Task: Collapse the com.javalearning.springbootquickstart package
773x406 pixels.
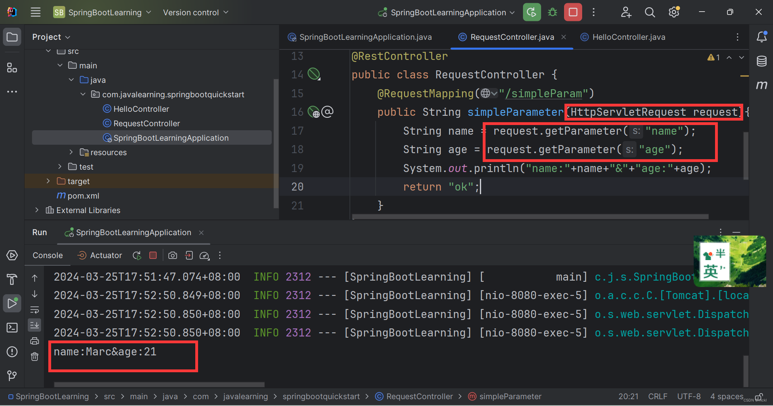Action: coord(83,94)
